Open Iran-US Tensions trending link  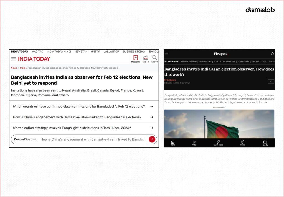[189, 61]
